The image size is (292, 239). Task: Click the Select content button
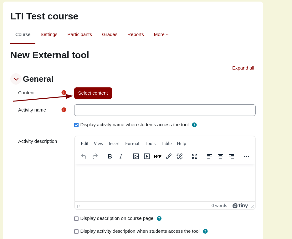[x=93, y=93]
